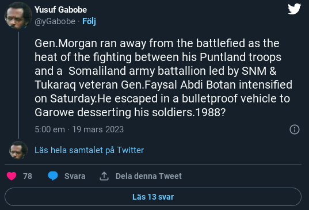
Task: Click the tweet line mentioning 'Tukaraq veteran Gen.Faysal'
Action: click(x=163, y=85)
